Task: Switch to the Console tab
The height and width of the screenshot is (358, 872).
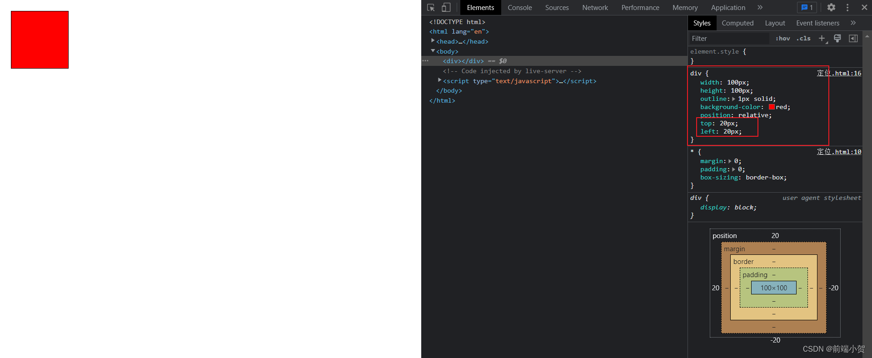Action: (520, 8)
